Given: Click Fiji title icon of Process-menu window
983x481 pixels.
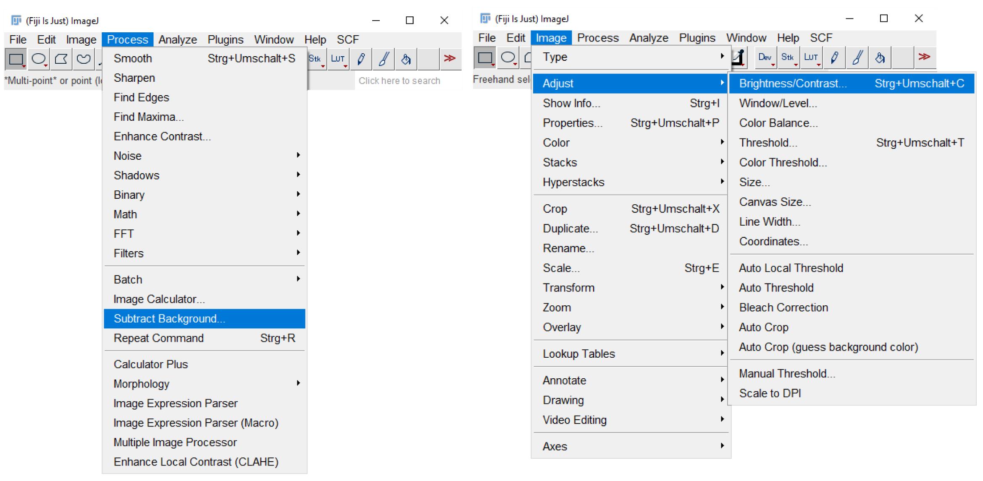Looking at the screenshot, I should pos(16,20).
